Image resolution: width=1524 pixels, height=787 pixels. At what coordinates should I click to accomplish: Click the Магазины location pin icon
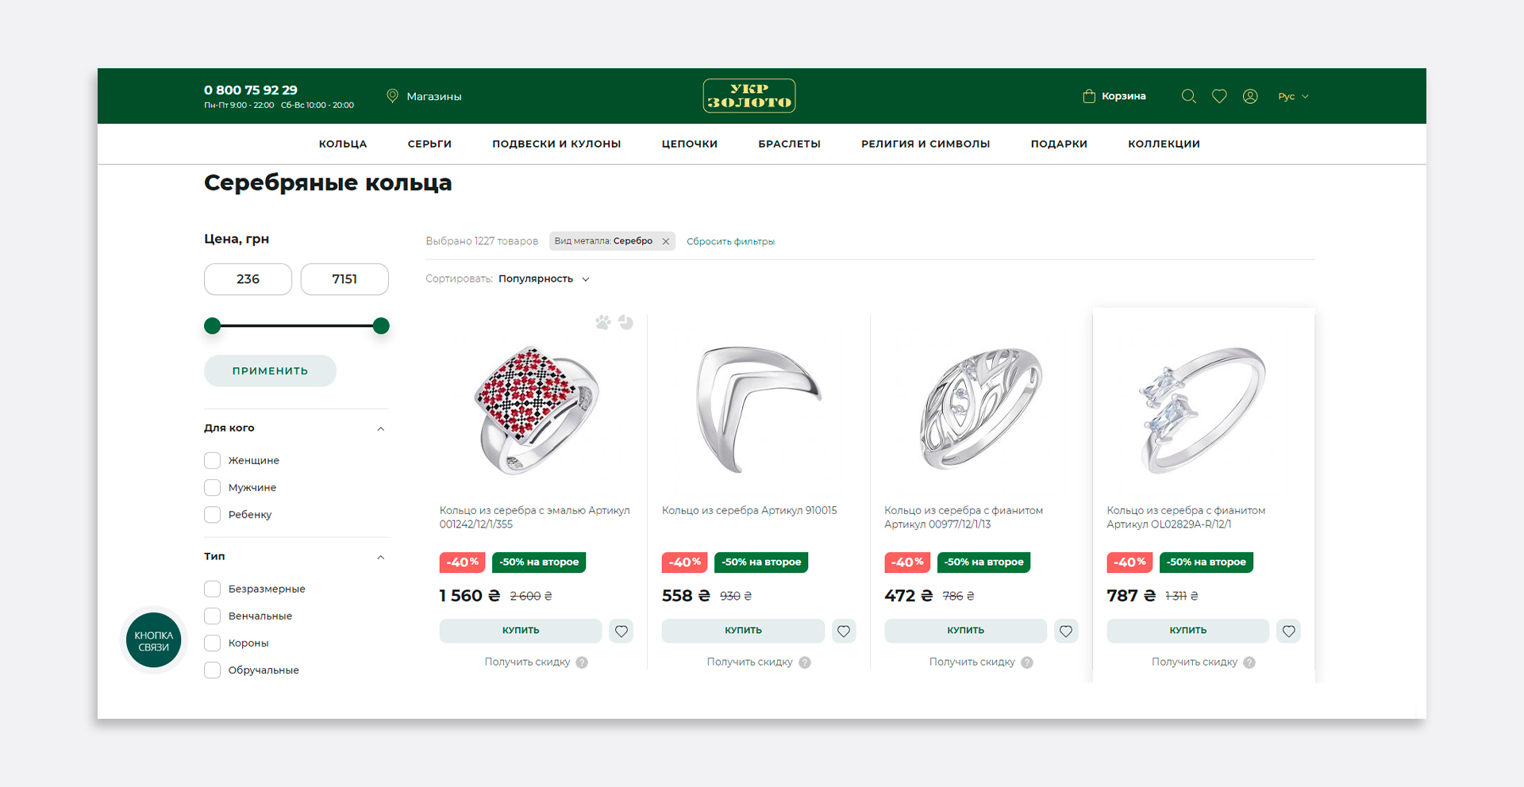(392, 96)
